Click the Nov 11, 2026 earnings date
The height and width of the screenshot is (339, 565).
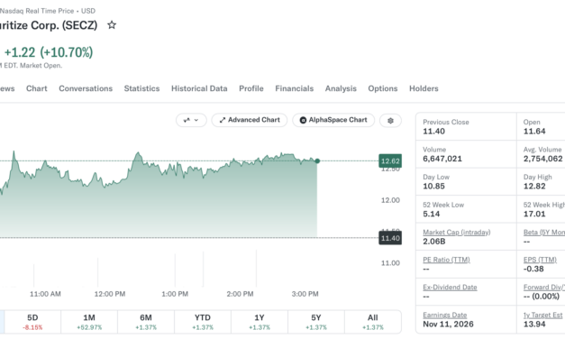tap(448, 324)
